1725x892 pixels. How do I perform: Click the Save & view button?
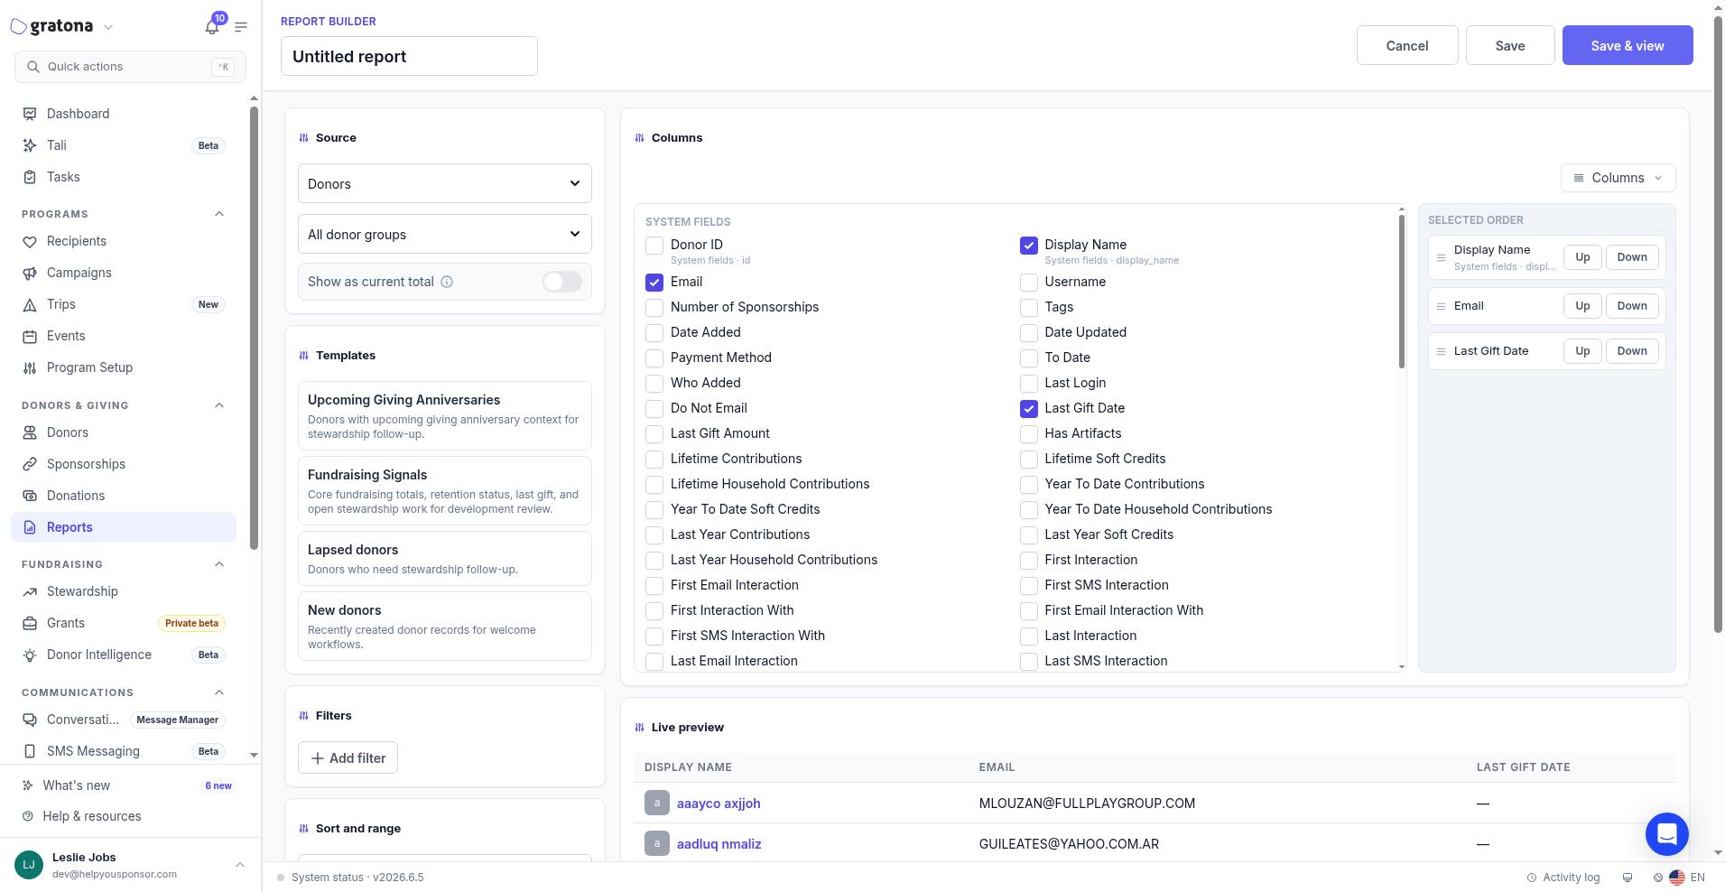1628,45
